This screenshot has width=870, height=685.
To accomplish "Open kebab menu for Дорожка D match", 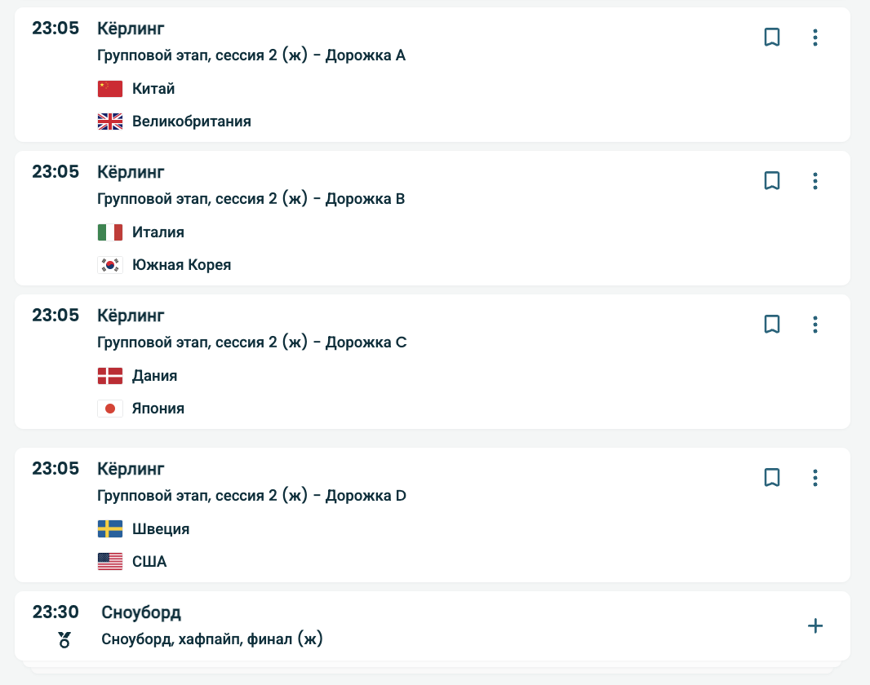I will (x=815, y=477).
